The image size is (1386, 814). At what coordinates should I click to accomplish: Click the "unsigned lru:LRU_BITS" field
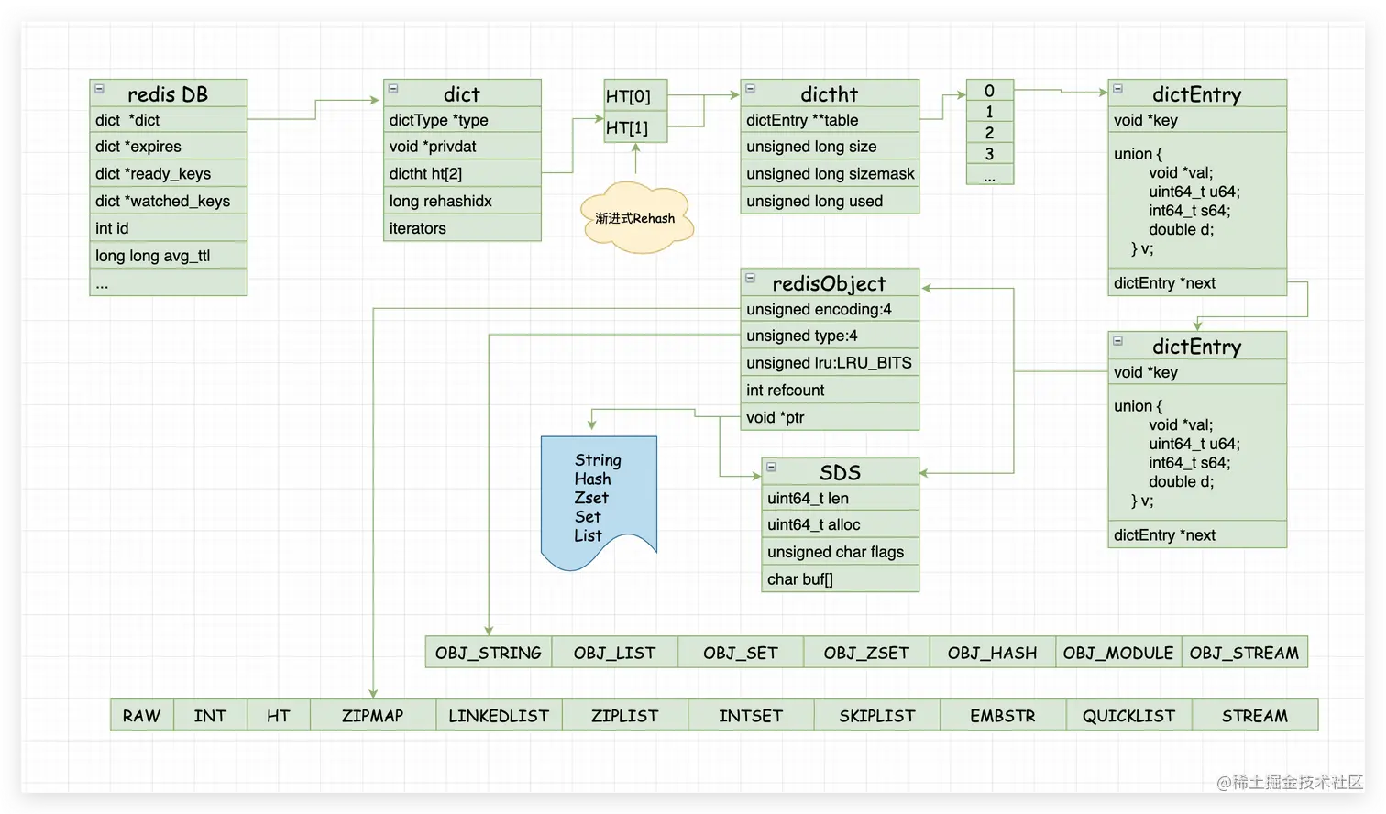(x=830, y=363)
